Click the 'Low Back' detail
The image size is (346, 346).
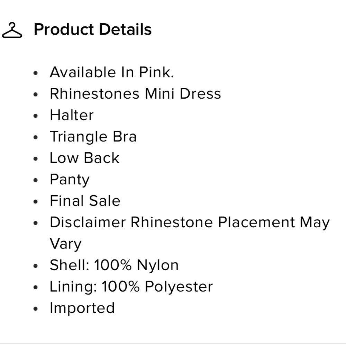(84, 158)
